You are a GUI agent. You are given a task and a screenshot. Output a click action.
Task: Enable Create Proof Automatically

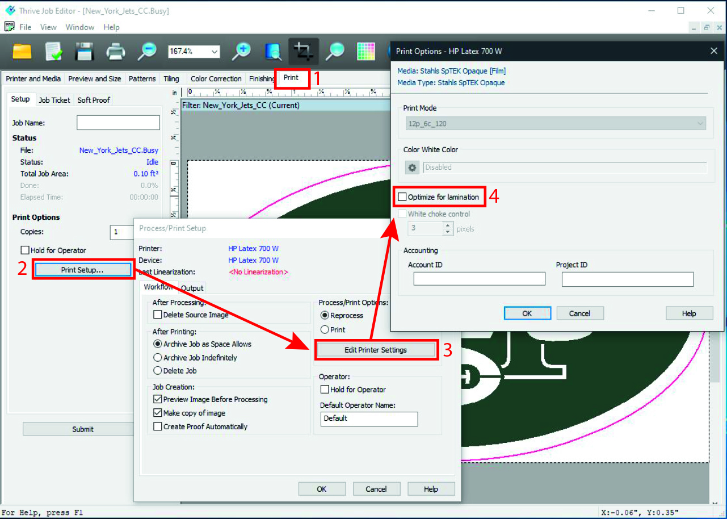(x=158, y=426)
